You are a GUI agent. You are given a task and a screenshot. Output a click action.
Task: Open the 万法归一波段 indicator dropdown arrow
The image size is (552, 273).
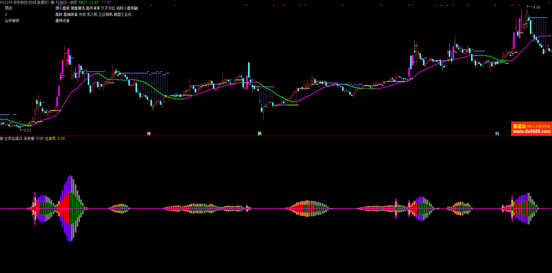pos(53,2)
